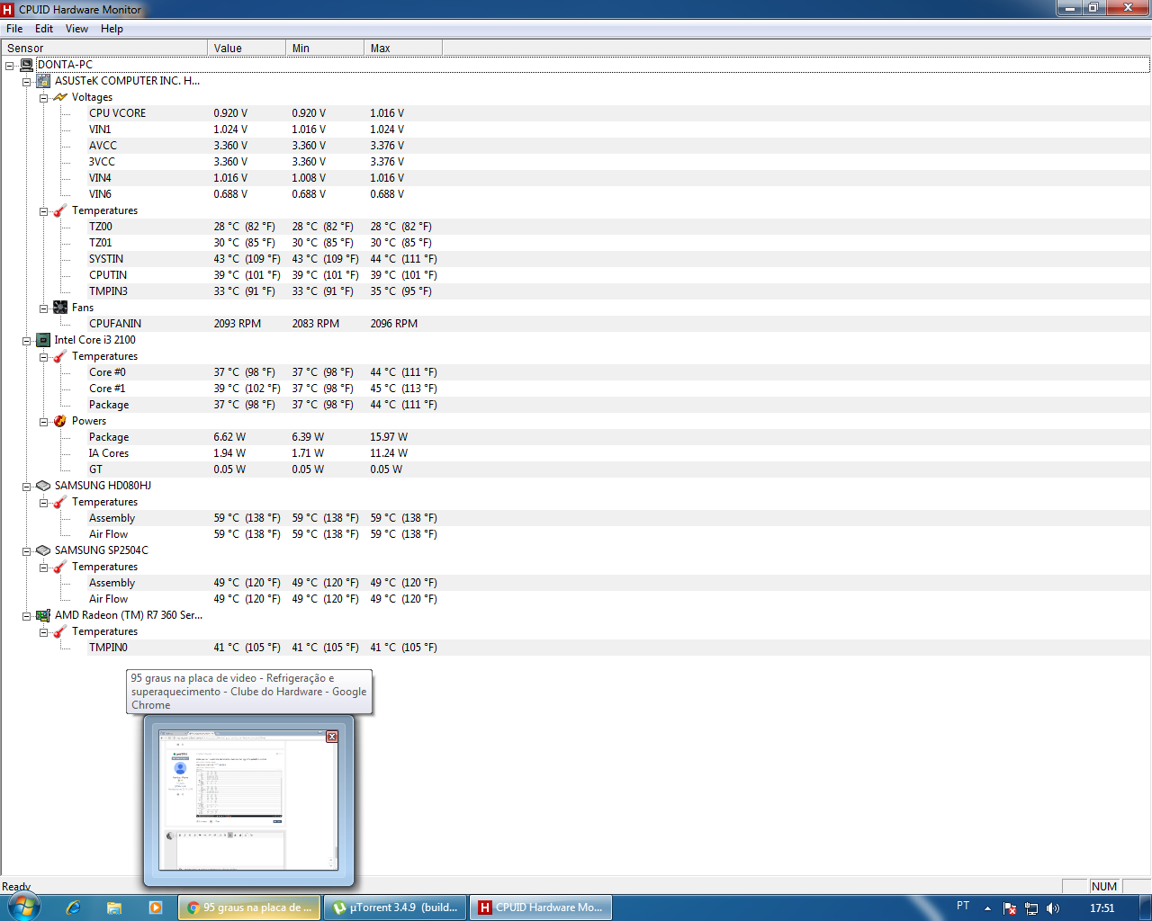Click the Action Center flag tray icon
The height and width of the screenshot is (921, 1152).
(1010, 908)
